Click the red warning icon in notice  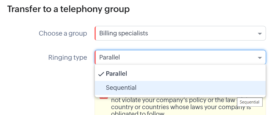pyautogui.click(x=104, y=96)
